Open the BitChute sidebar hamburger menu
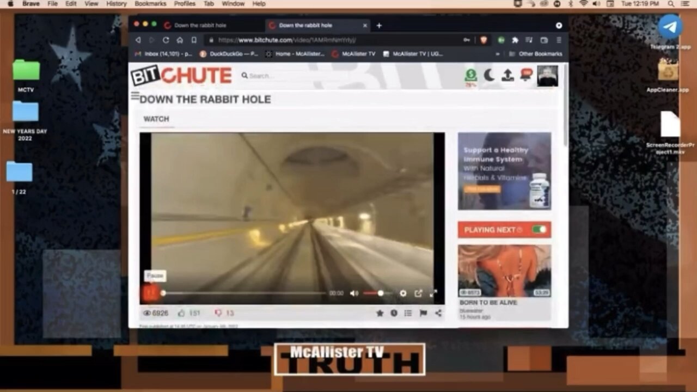This screenshot has width=697, height=392. click(x=134, y=96)
